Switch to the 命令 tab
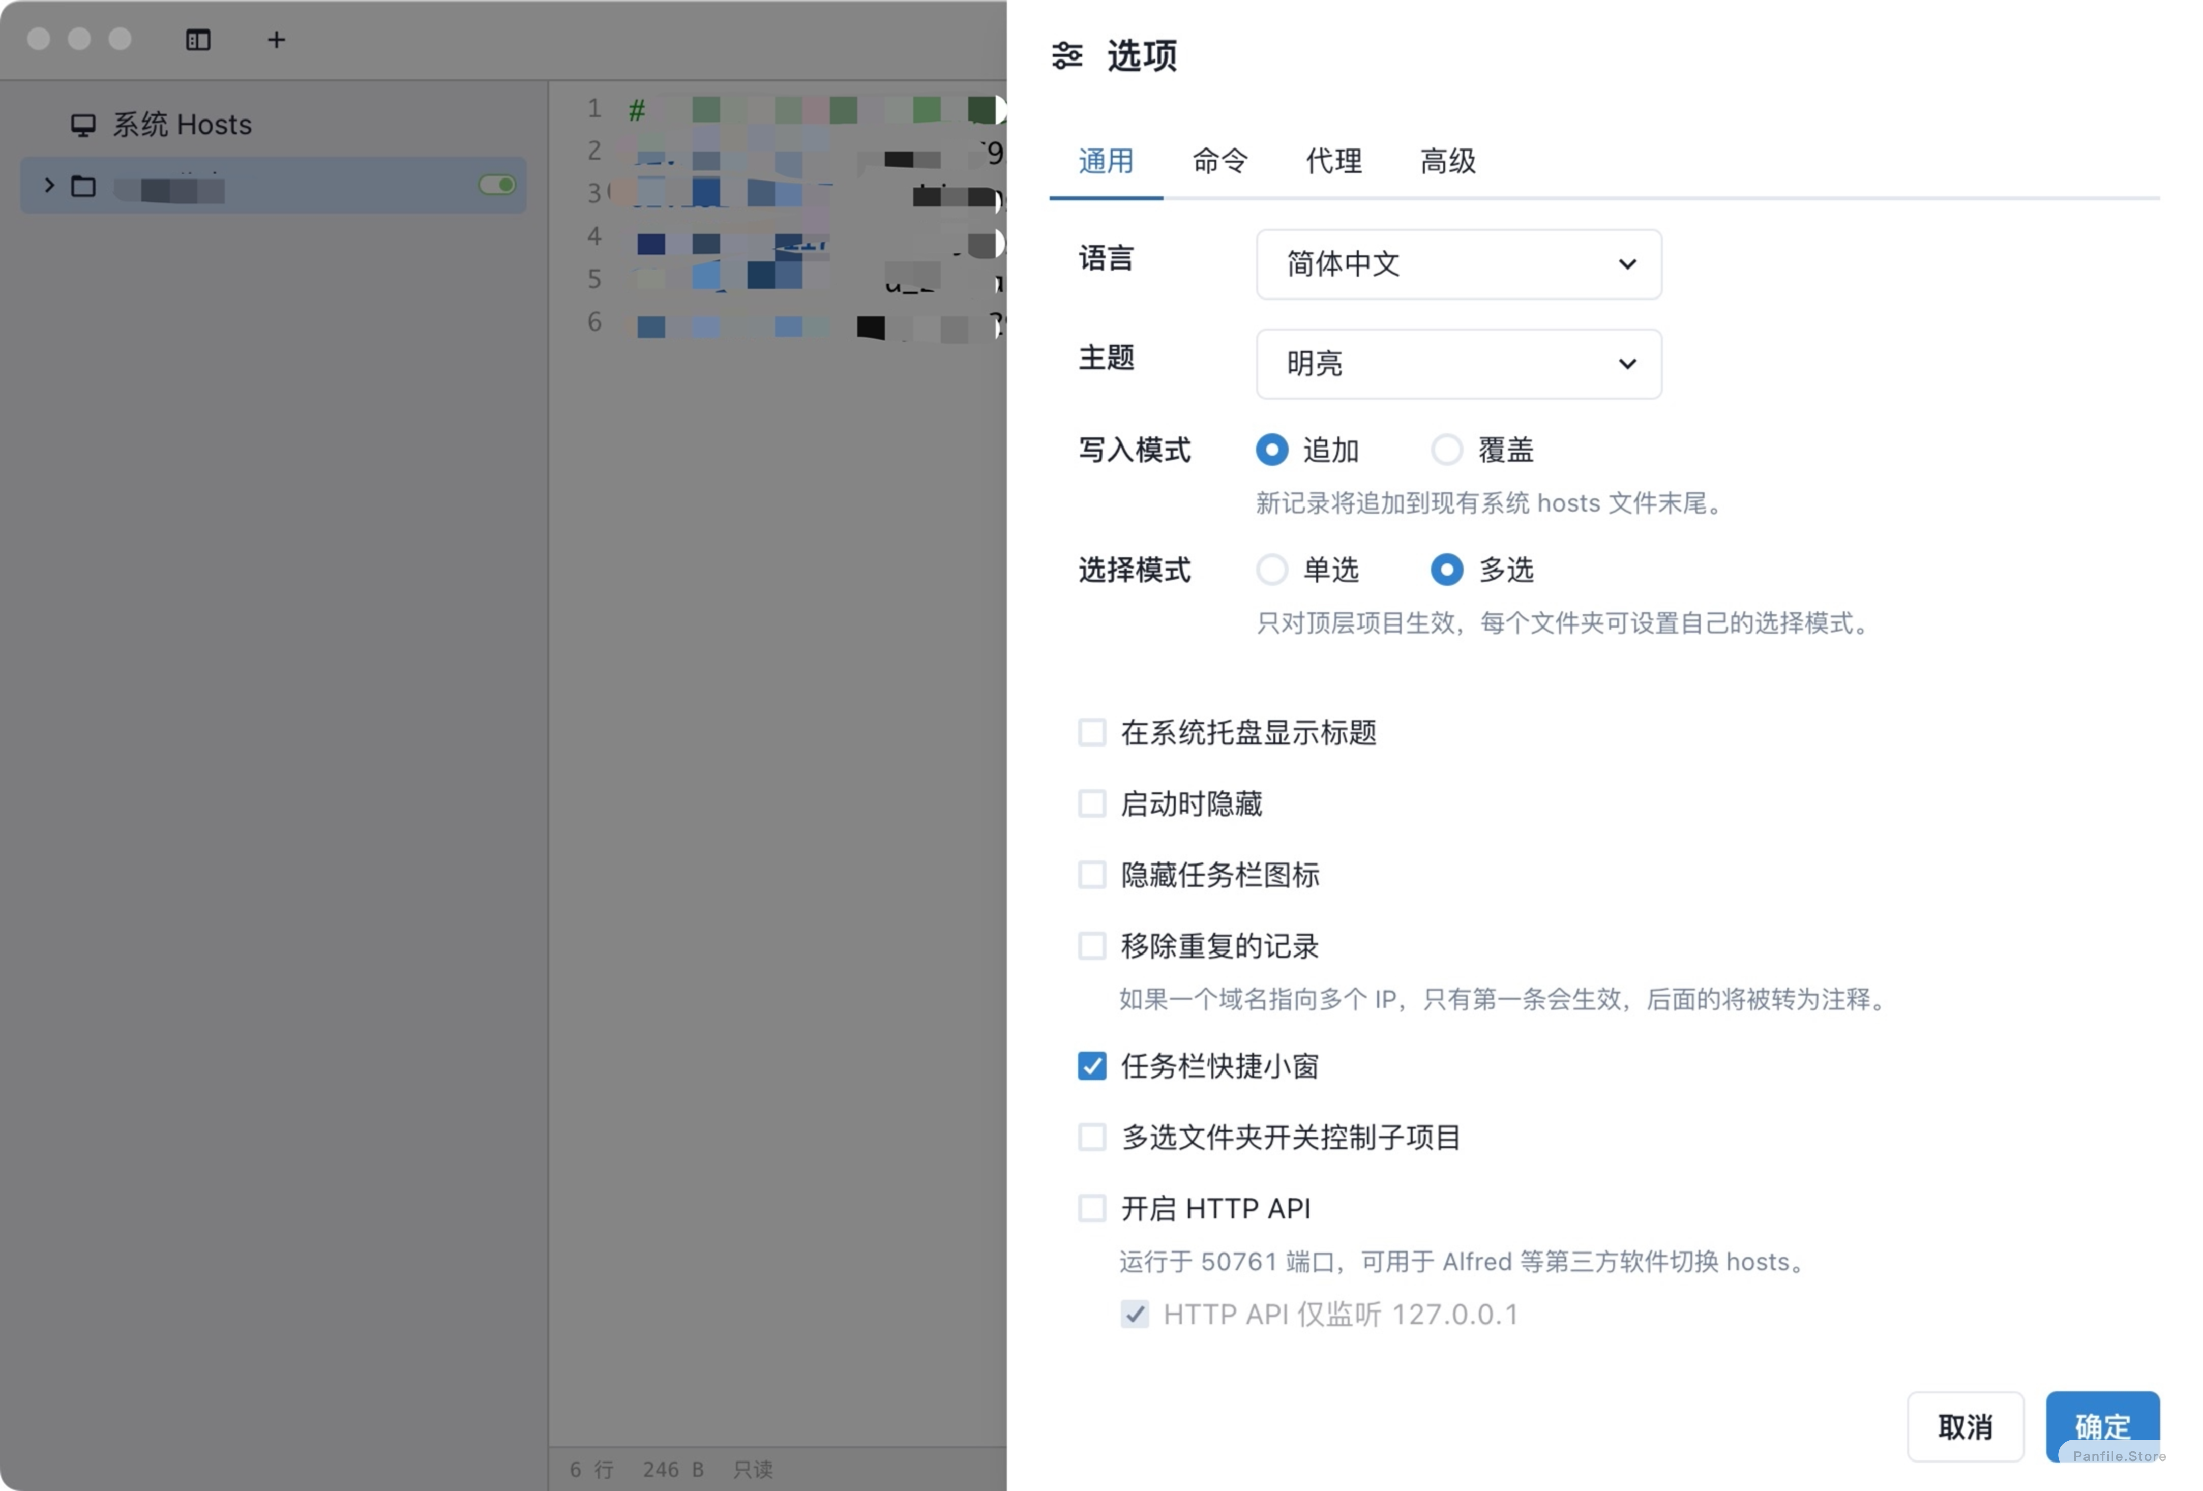2203x1491 pixels. pyautogui.click(x=1219, y=161)
